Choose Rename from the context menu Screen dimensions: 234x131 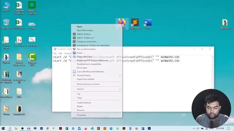click(x=80, y=110)
